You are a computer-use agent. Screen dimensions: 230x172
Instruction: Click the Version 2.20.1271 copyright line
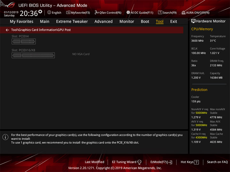coord(115,168)
